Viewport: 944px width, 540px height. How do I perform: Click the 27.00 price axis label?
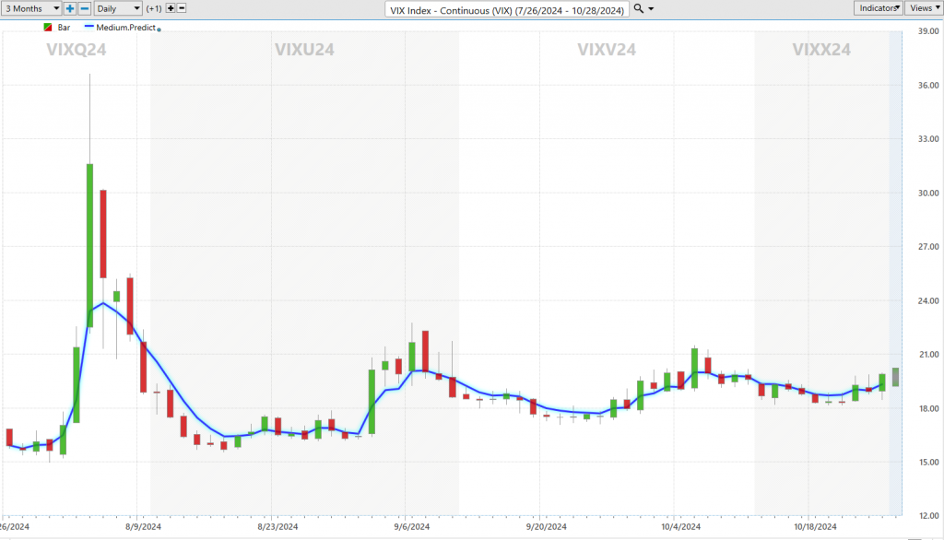928,247
